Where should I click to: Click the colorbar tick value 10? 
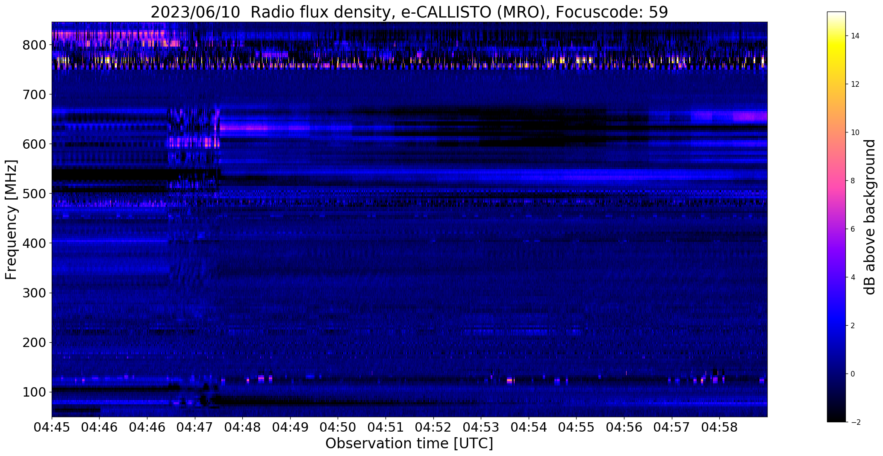point(855,132)
